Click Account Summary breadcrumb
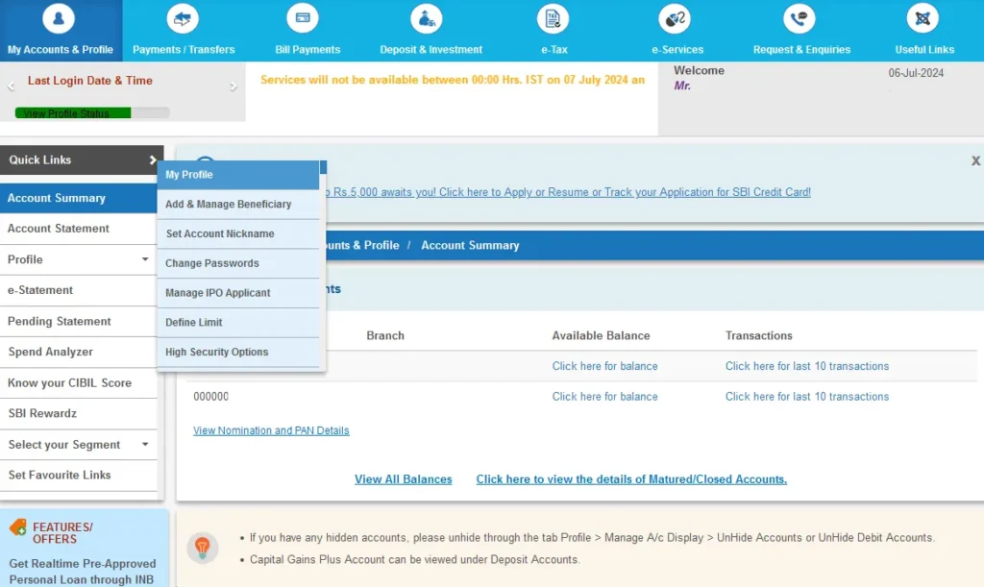Viewport: 984px width, 587px height. tap(470, 246)
